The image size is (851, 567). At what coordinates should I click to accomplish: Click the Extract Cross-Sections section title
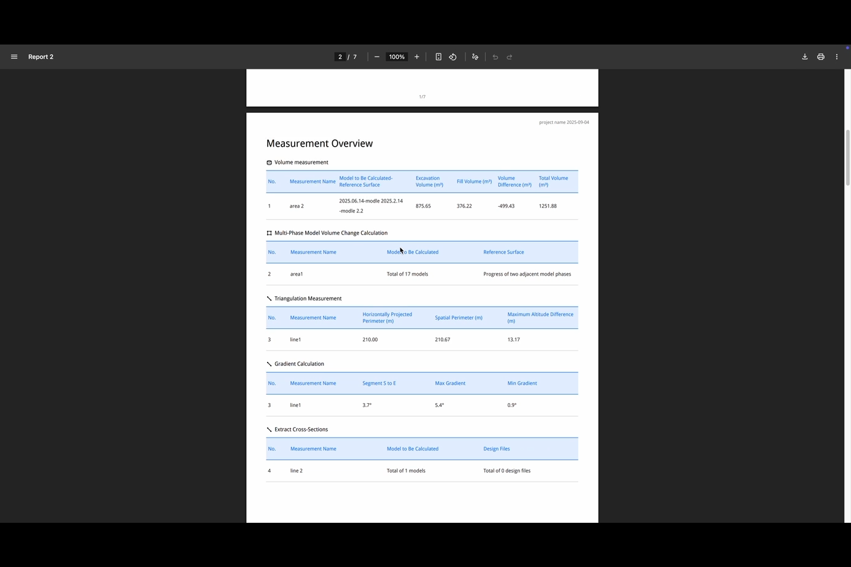301,430
